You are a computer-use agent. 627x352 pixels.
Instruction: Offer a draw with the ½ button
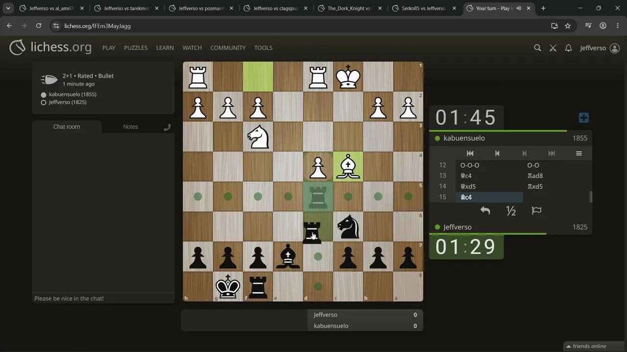point(511,211)
